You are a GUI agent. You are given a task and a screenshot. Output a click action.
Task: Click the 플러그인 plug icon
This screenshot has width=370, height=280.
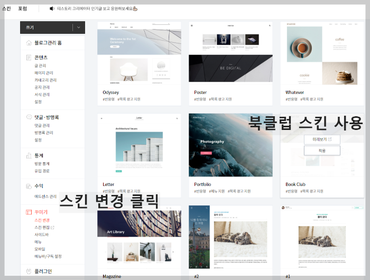[29, 271]
